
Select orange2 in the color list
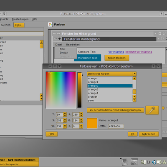pyautogui.click(x=110, y=86)
